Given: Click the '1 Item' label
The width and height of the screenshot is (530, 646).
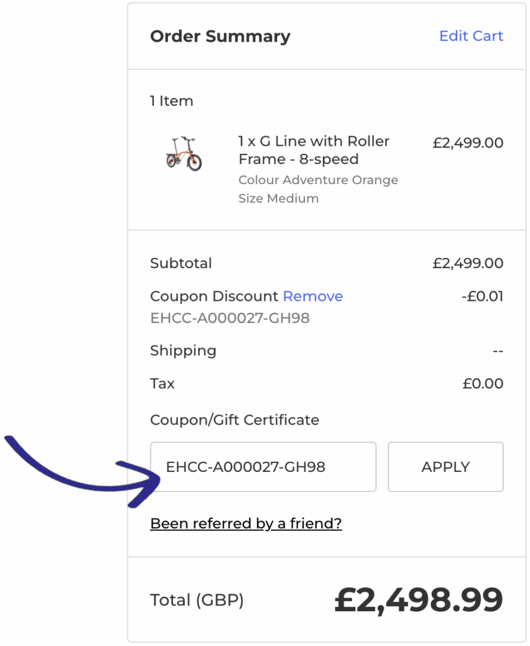Looking at the screenshot, I should tap(172, 101).
